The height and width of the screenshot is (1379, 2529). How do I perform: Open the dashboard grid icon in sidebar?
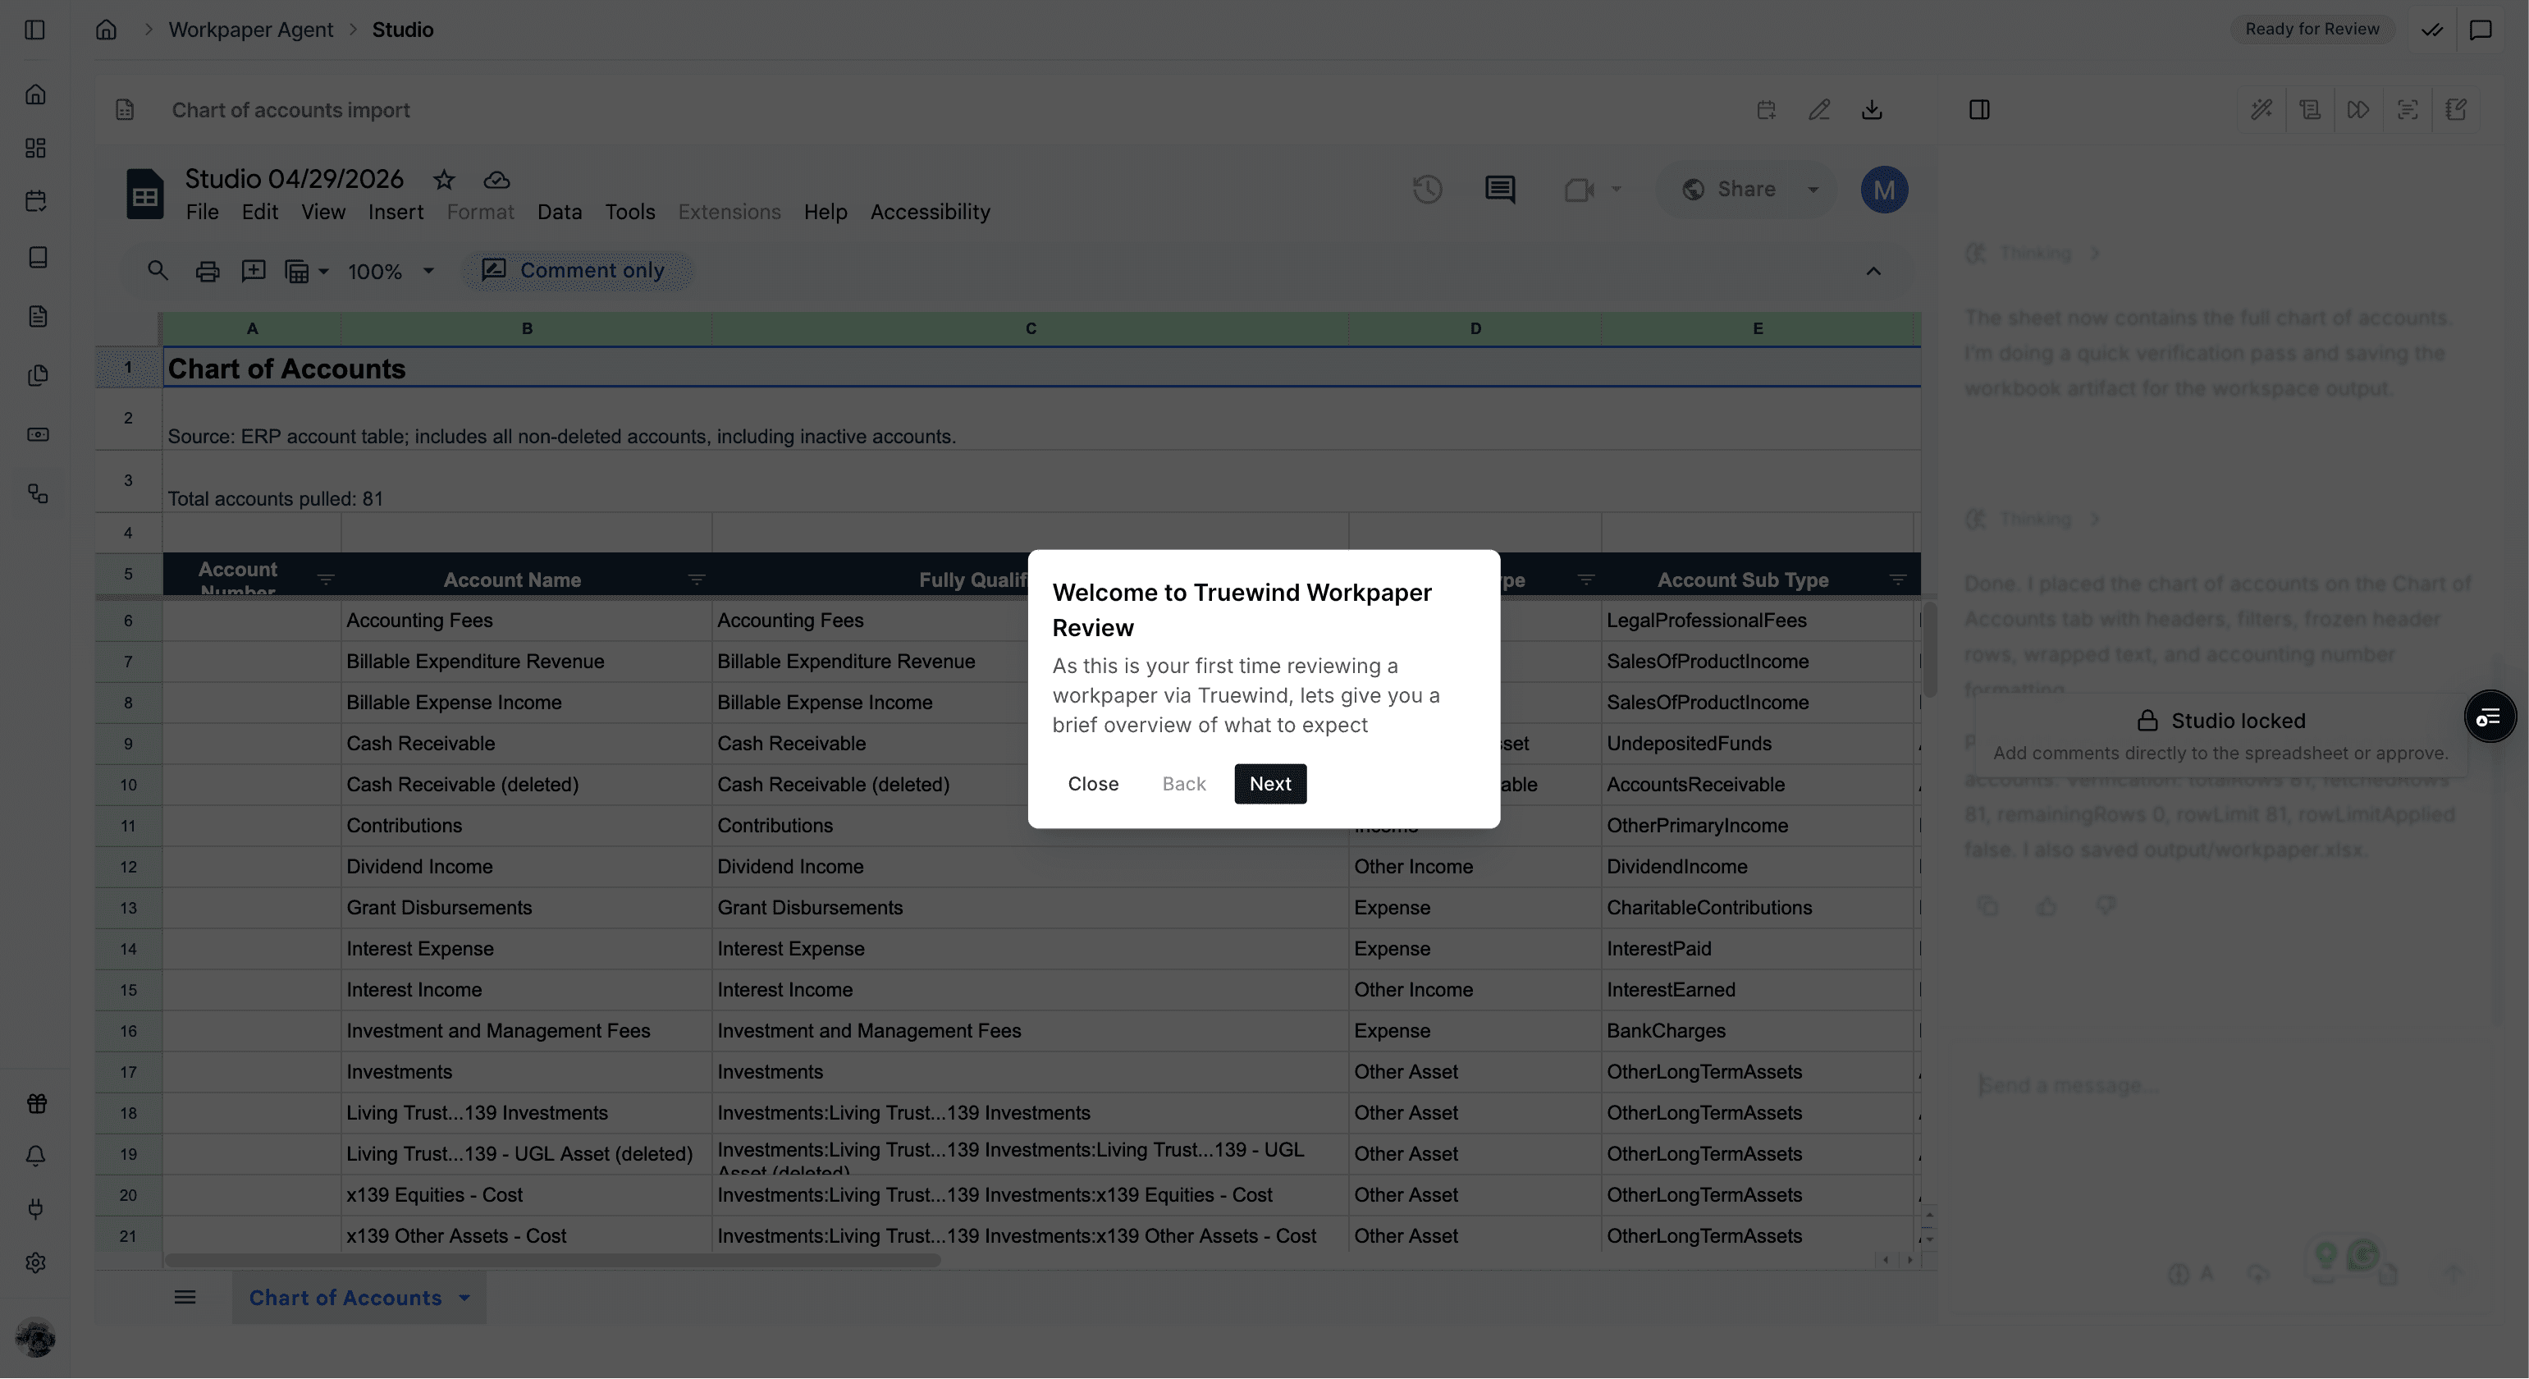(x=36, y=149)
